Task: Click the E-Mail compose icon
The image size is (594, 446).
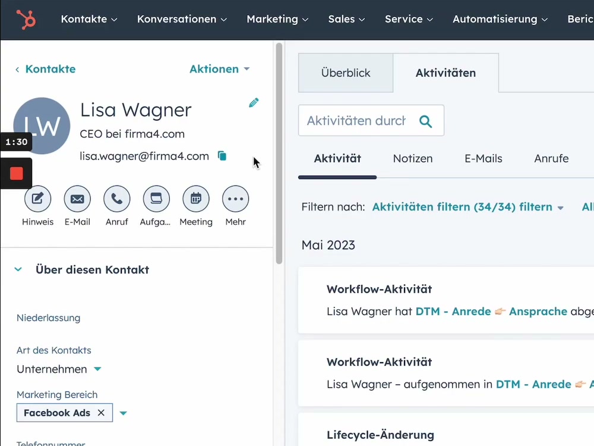Action: pyautogui.click(x=77, y=199)
